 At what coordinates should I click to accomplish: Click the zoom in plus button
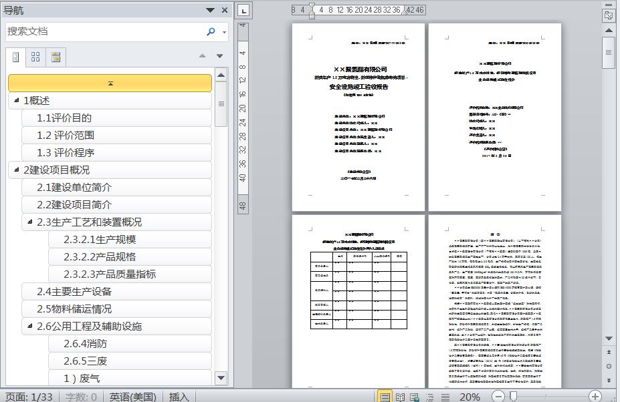coord(595,397)
